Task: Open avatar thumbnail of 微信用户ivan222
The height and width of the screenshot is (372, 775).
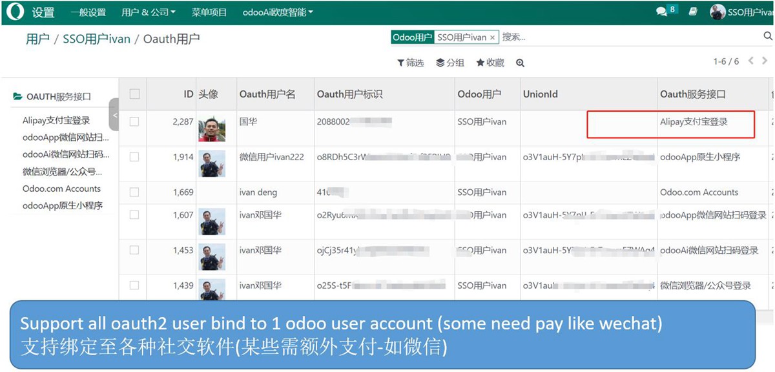Action: [212, 163]
